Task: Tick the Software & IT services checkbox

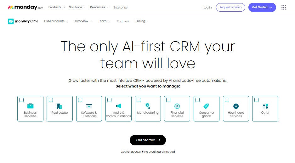Action: (80, 100)
